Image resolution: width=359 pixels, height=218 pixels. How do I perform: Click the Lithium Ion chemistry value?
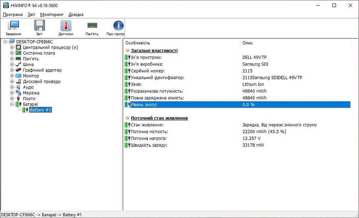(x=253, y=84)
